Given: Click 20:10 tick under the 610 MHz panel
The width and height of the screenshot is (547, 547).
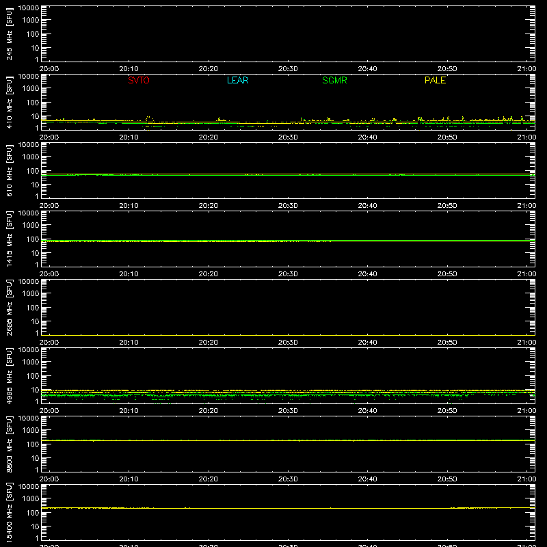Looking at the screenshot, I should pyautogui.click(x=129, y=206).
